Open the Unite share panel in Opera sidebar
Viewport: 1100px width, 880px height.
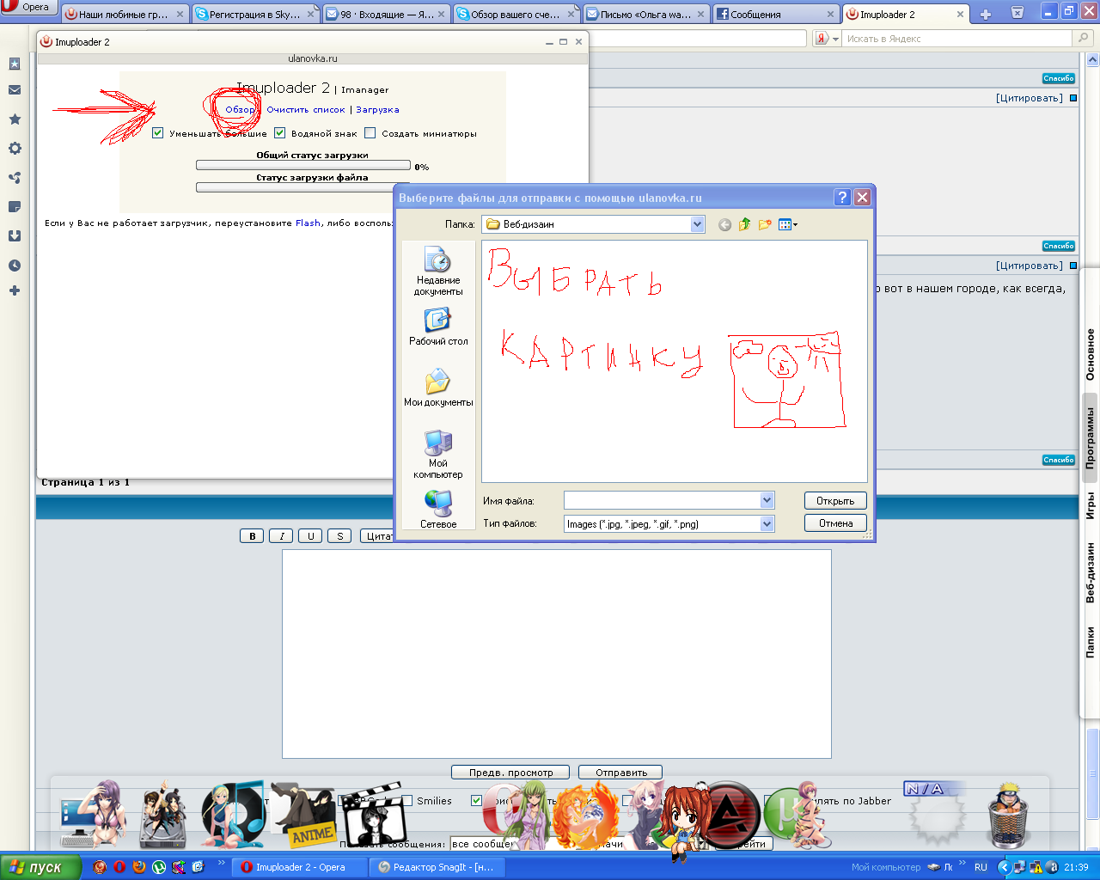click(15, 178)
